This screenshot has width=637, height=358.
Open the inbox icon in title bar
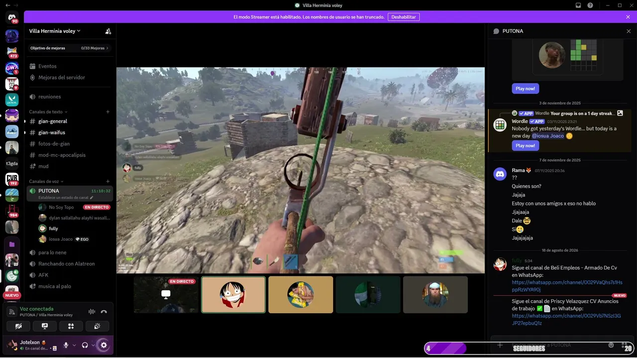click(x=578, y=5)
